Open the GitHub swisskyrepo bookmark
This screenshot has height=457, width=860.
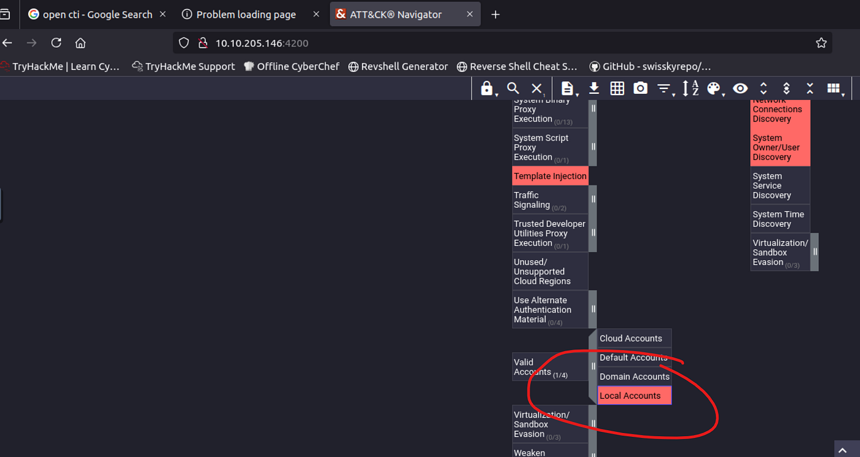[x=650, y=66]
